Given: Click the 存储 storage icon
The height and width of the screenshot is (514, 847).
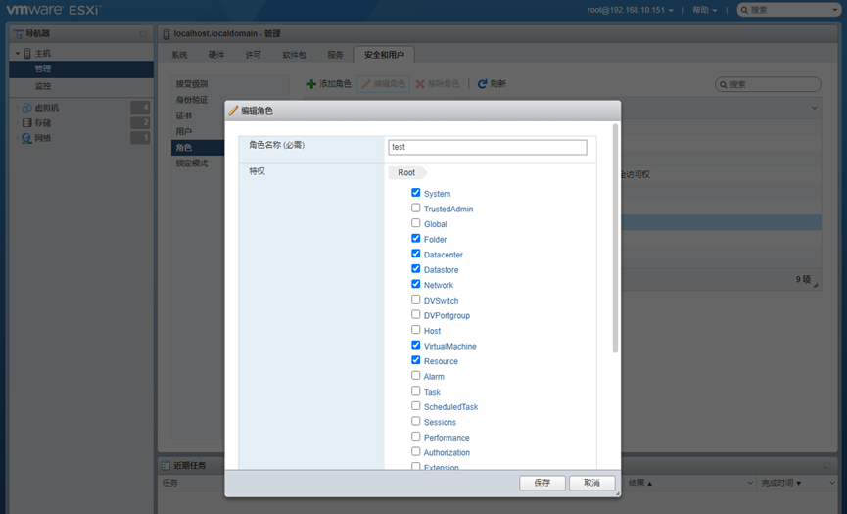Looking at the screenshot, I should (27, 122).
